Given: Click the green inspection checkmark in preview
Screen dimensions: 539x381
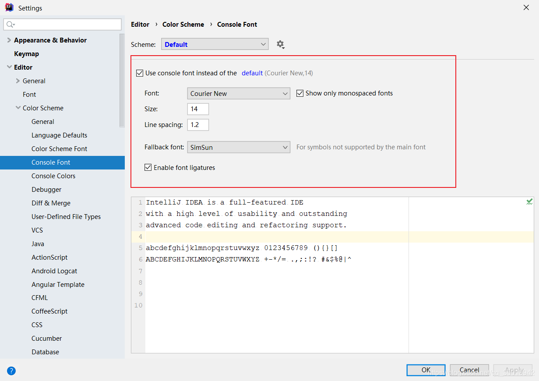Looking at the screenshot, I should point(529,201).
